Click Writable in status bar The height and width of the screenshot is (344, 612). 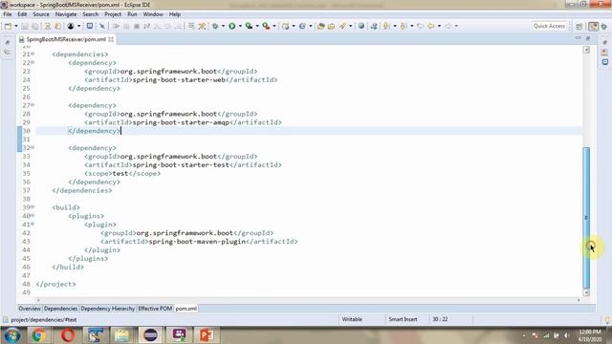pyautogui.click(x=352, y=319)
